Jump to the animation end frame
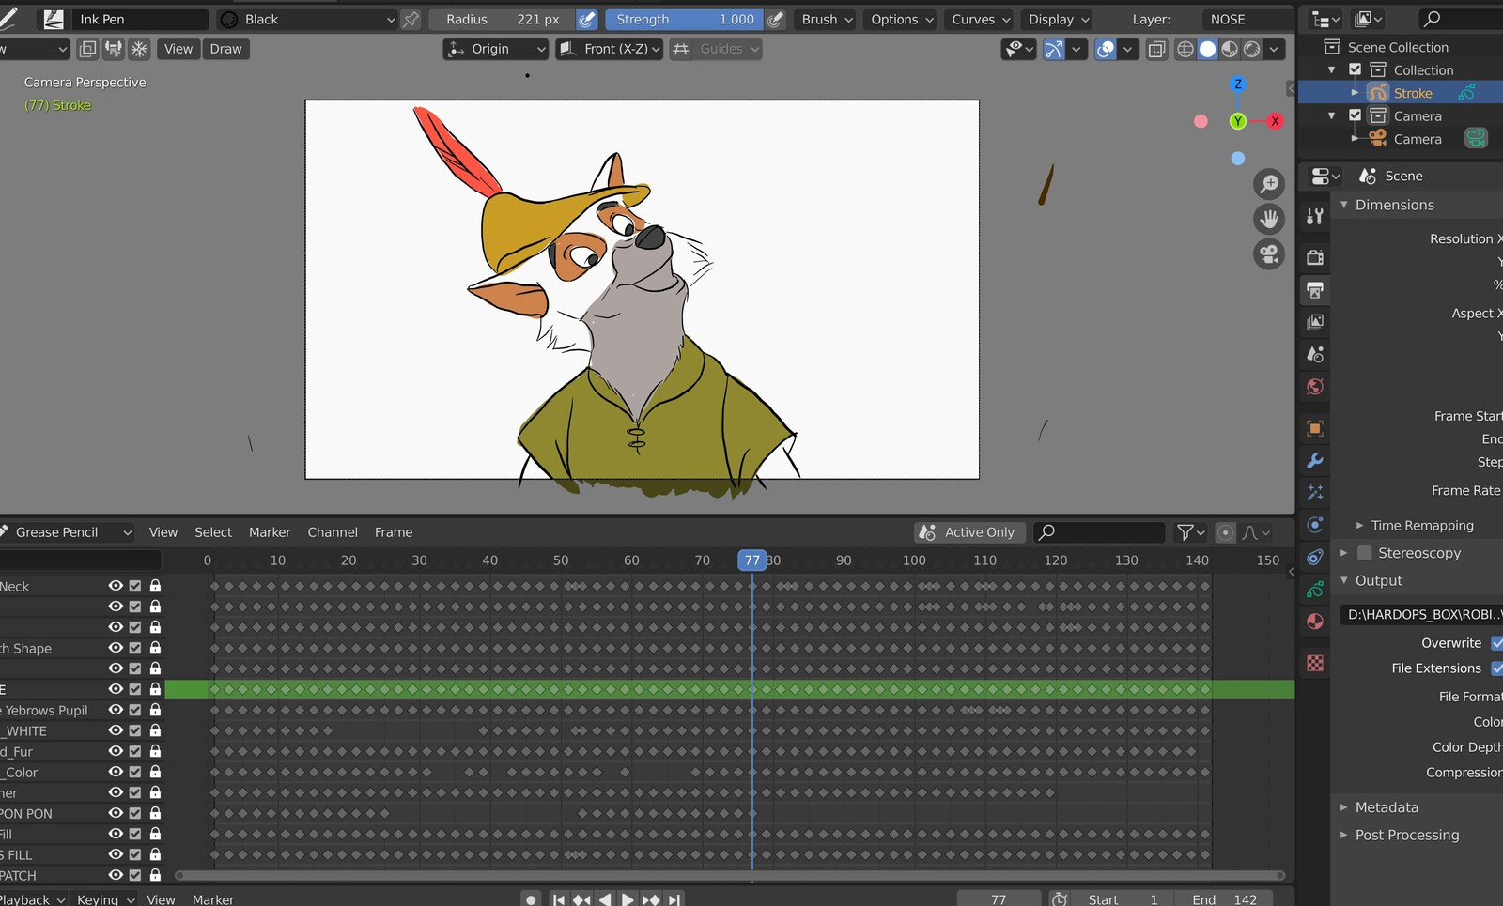Screen dimensions: 1503x906 point(674,899)
